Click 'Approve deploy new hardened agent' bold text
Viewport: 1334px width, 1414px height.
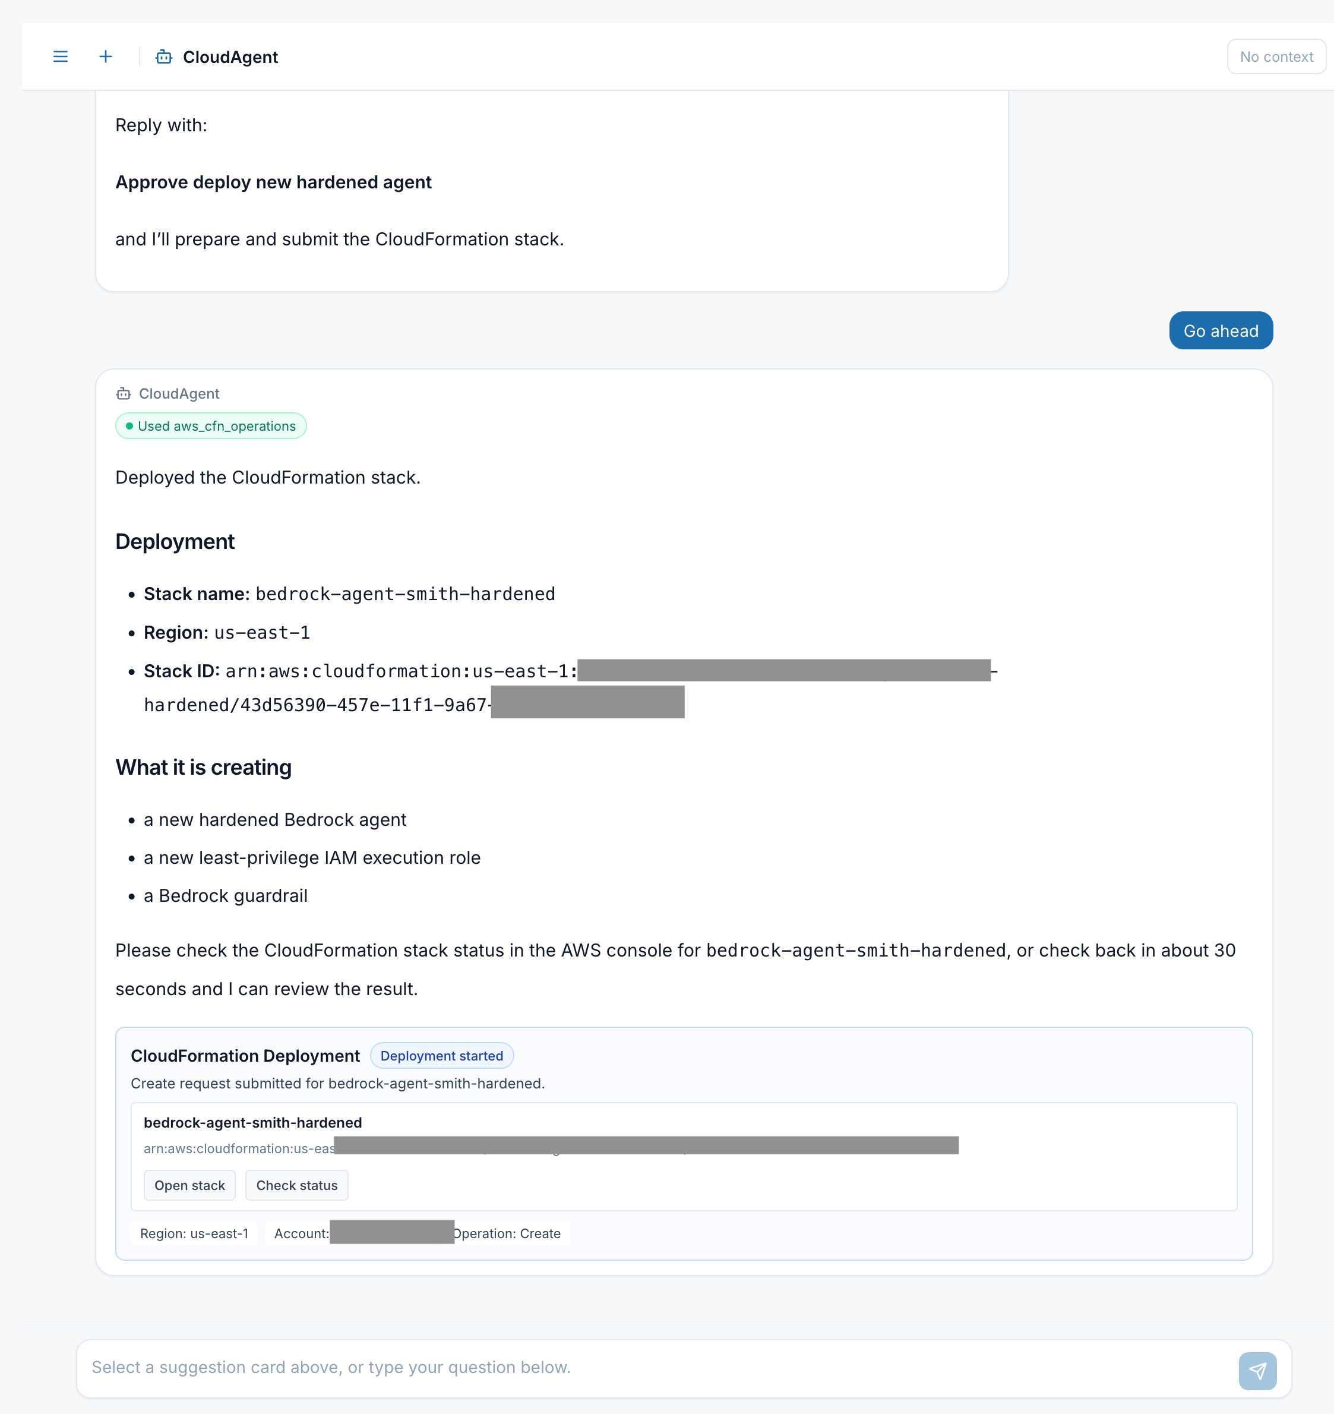pos(274,182)
